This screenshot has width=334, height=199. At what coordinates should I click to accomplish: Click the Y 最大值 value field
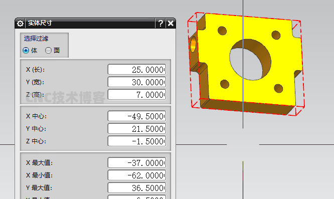tap(137, 187)
